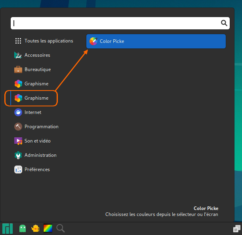Image resolution: width=242 pixels, height=235 pixels.
Task: Browse the Son et vidéo category
Action: [x=37, y=141]
